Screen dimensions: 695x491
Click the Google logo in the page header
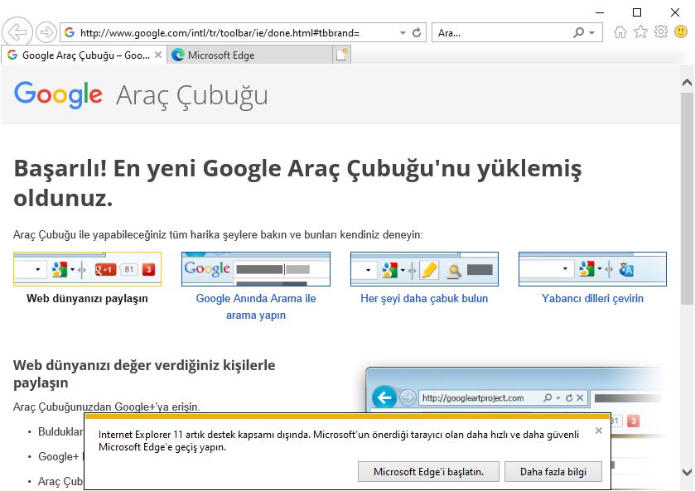click(58, 94)
